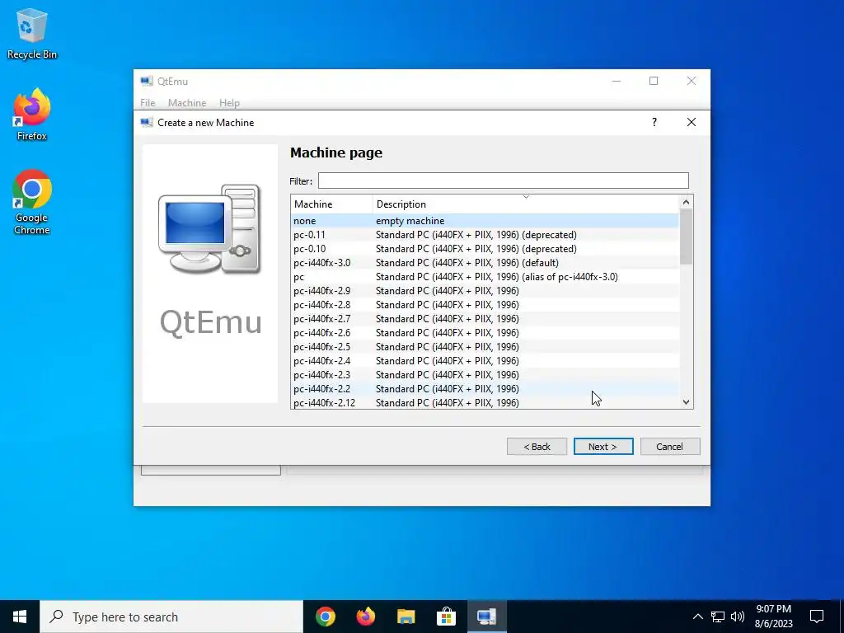Select the pc-i440fx-2.6 machine row

485,333
